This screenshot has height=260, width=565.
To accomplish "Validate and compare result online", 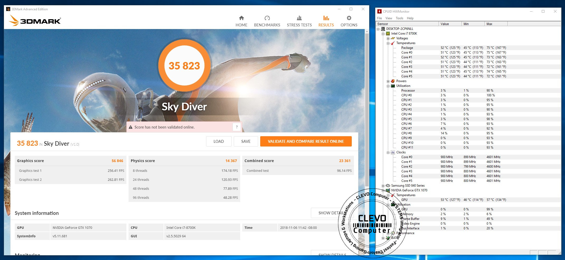I will [306, 141].
